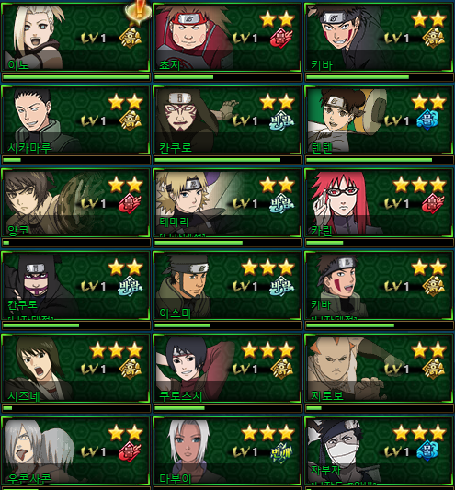This screenshot has height=490, width=455.
Task: Click the wind element icon on 테마리 card
Action: click(x=281, y=203)
